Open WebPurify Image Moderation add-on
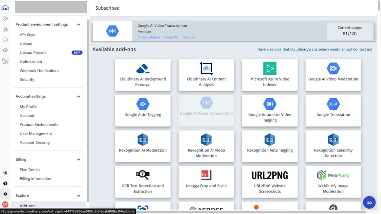381x214 pixels. 333,182
